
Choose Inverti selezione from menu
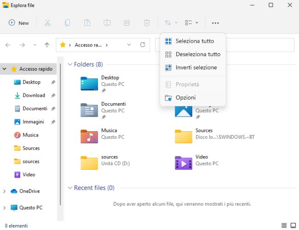193,67
